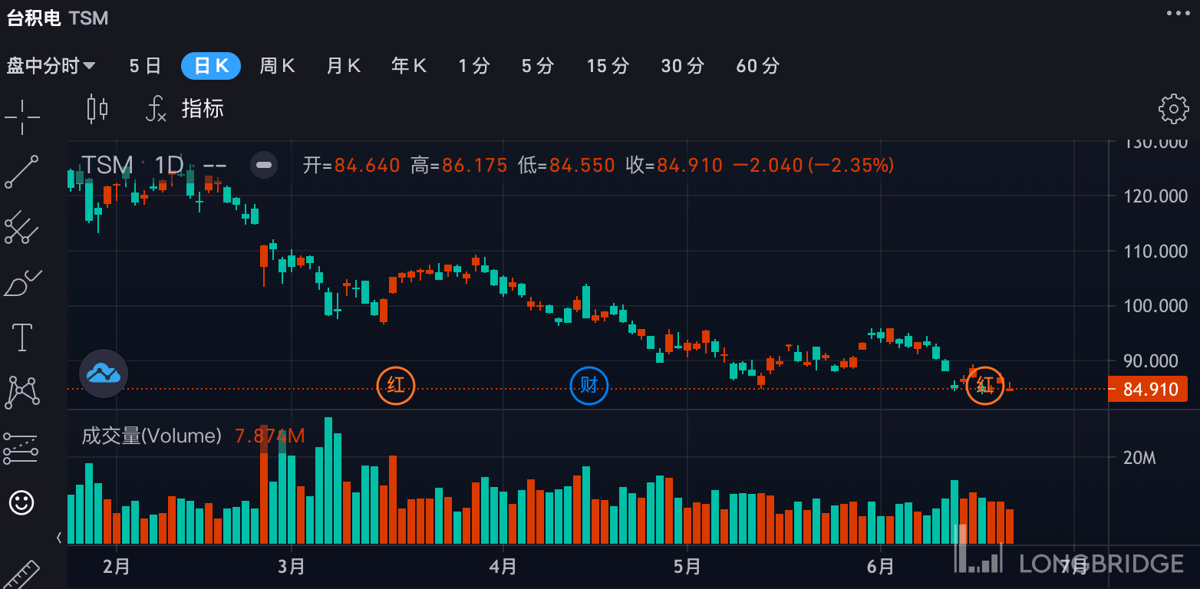Open the 盘中分时 dropdown
Viewport: 1200px width, 589px height.
pos(51,66)
